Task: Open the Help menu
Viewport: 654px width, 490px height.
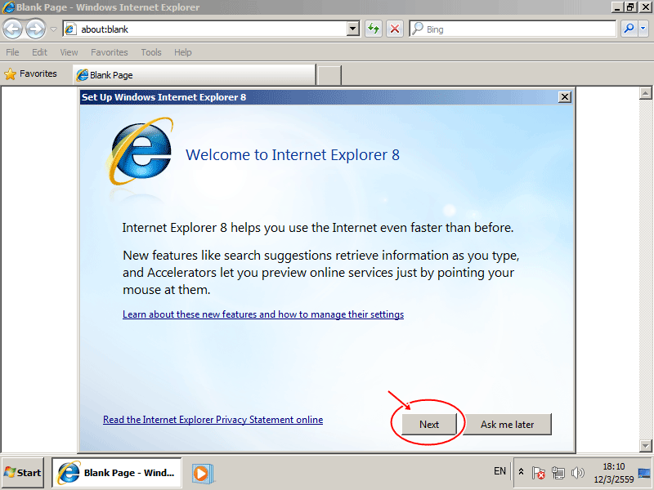Action: point(182,52)
